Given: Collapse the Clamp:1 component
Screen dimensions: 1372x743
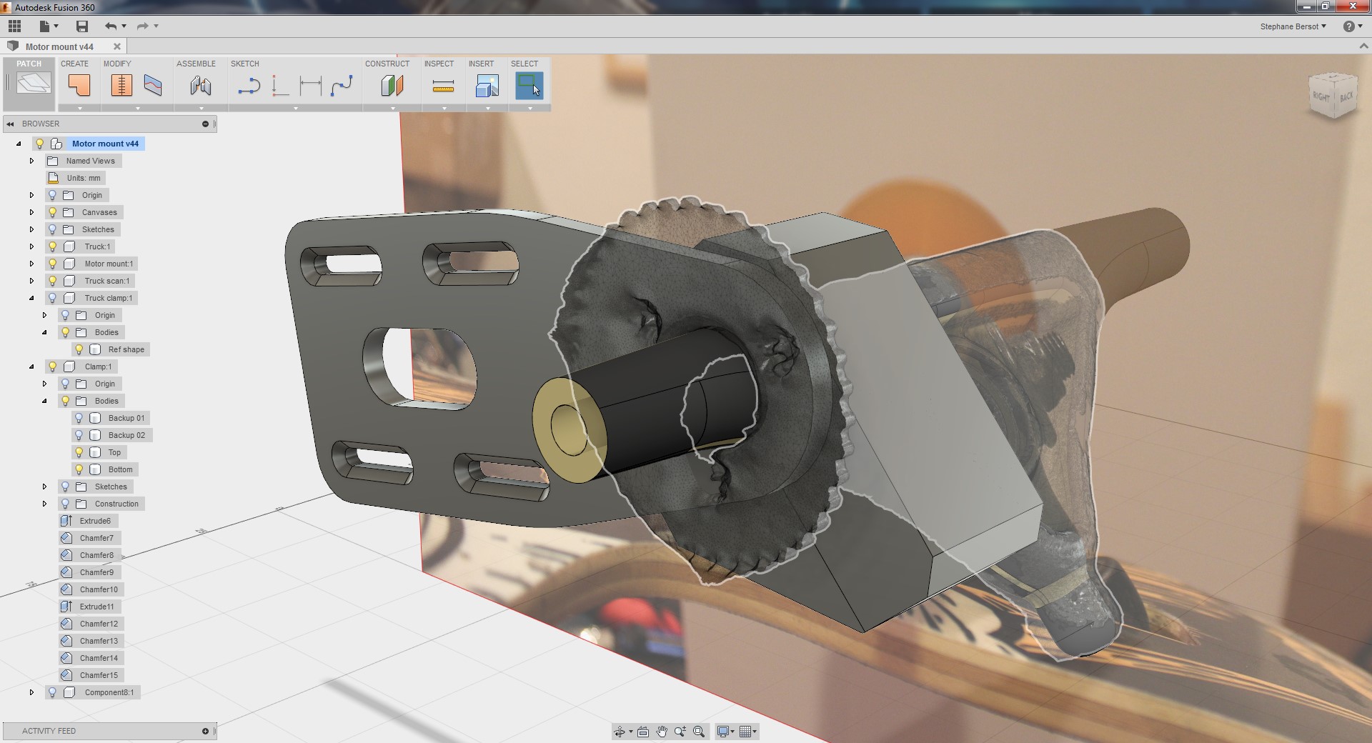Looking at the screenshot, I should point(31,366).
